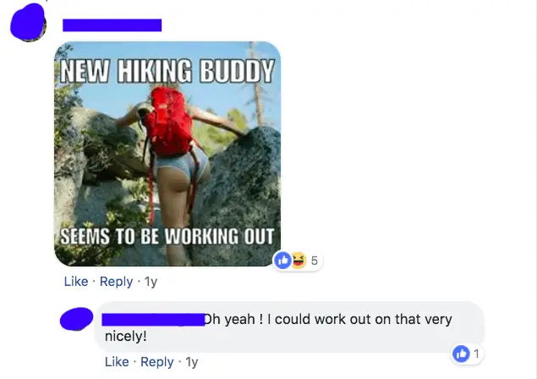This screenshot has width=537, height=379.
Task: Reply to the meme comment
Action: click(x=116, y=282)
